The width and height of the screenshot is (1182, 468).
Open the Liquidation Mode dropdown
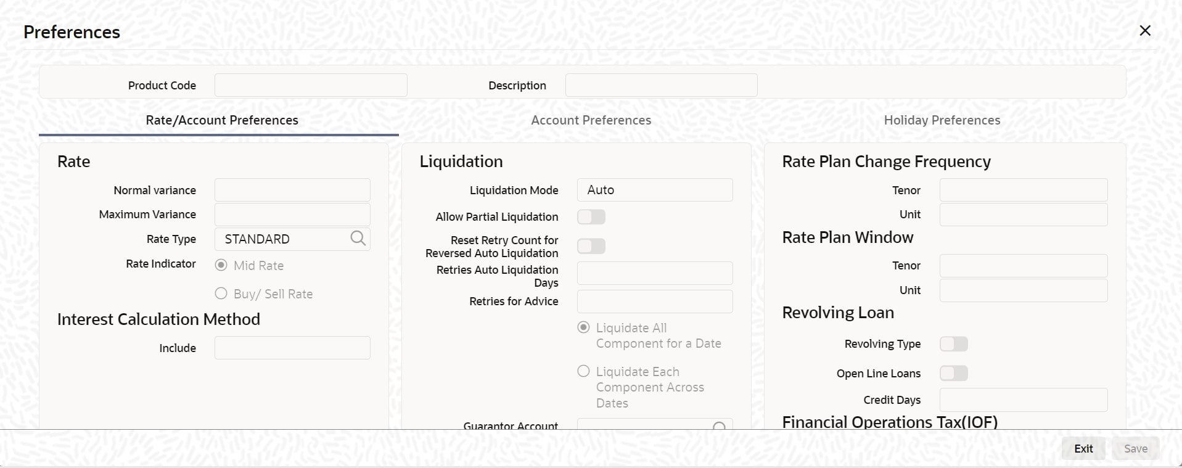654,190
